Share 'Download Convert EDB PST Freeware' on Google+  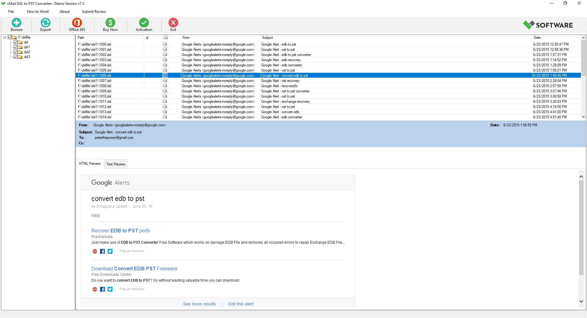click(x=95, y=289)
